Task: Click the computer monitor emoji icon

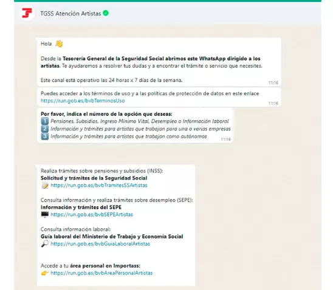Action: [45, 215]
